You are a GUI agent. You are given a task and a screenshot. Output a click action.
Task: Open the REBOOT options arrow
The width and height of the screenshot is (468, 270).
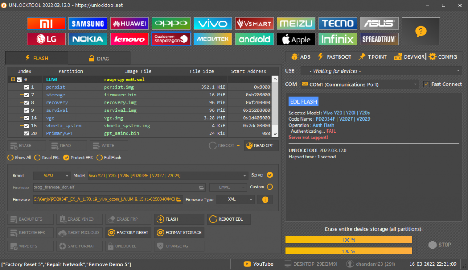coord(238,146)
